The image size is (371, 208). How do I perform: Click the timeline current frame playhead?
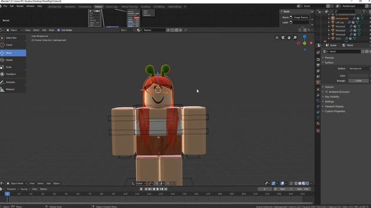click(x=8, y=194)
